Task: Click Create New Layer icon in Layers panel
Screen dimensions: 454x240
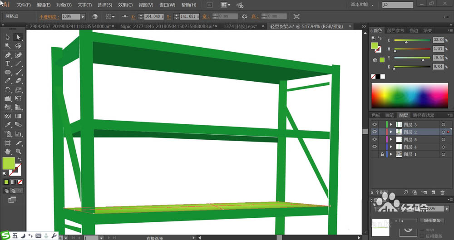Action: click(x=433, y=192)
